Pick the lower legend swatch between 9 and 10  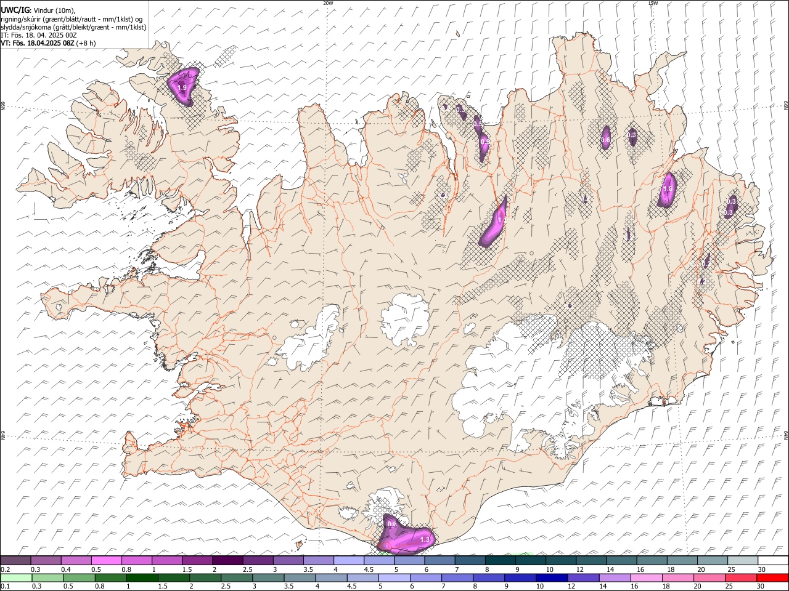coord(521,578)
